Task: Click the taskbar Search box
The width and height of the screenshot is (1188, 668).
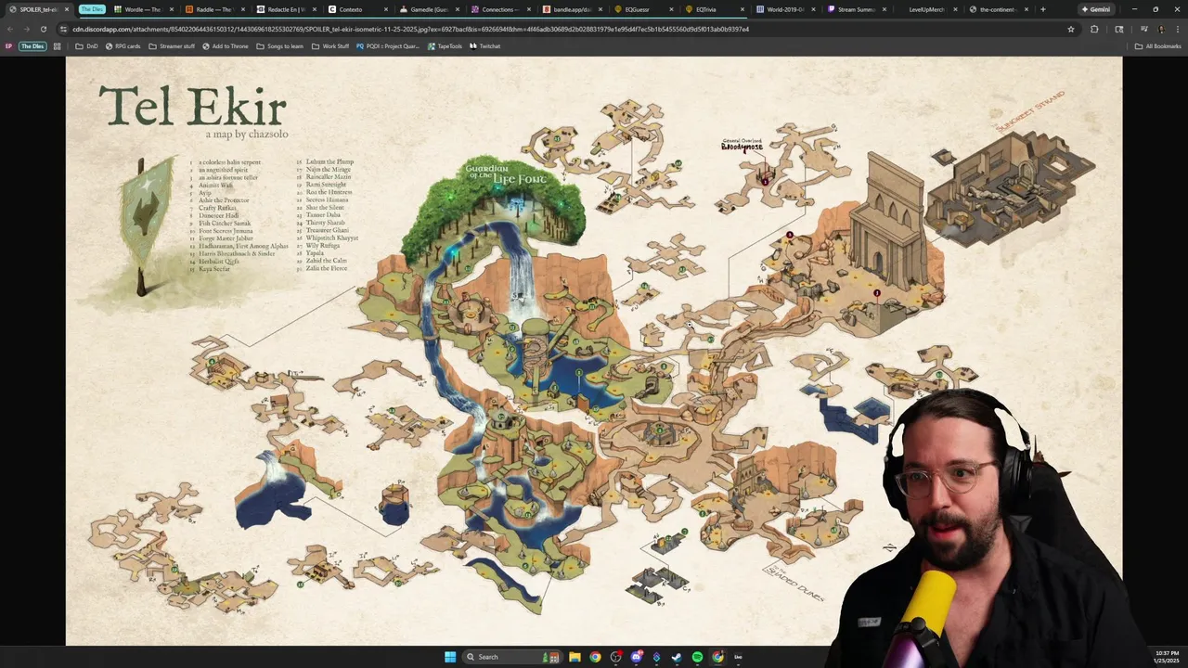Action: coord(511,657)
